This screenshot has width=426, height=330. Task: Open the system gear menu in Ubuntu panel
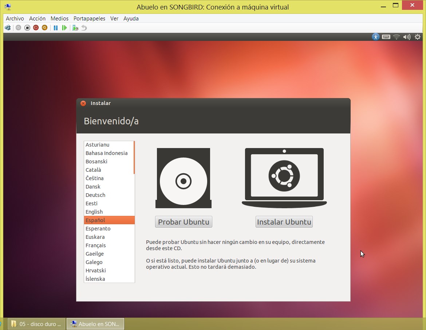418,37
